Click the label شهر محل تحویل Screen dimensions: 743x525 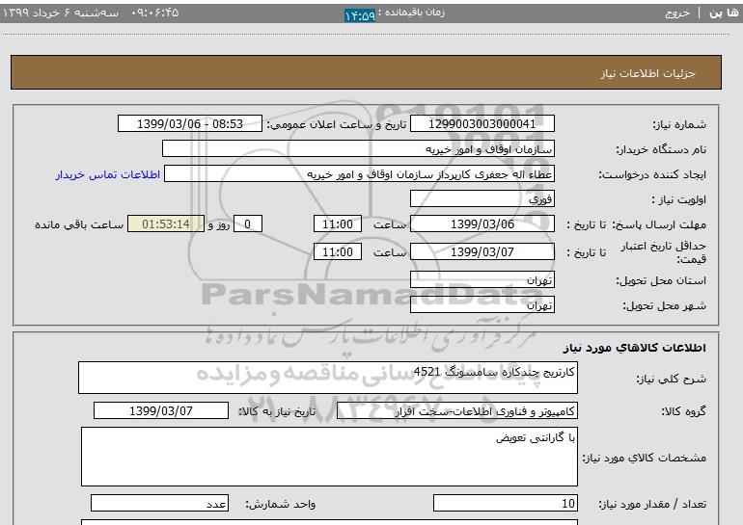tap(664, 306)
